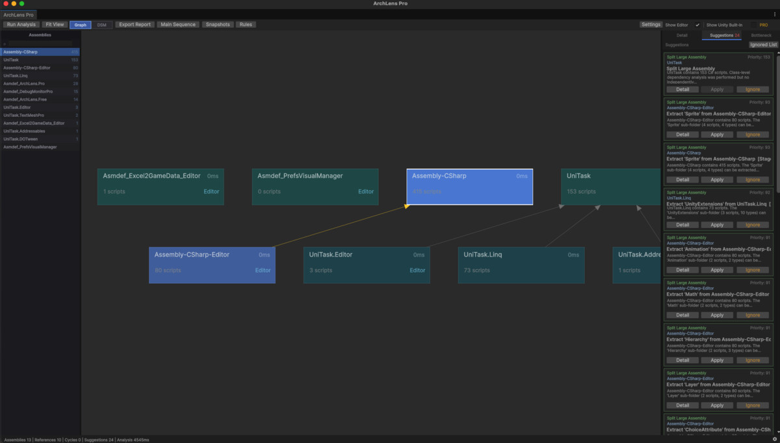The width and height of the screenshot is (780, 443).
Task: Open the kebab options menu at top right
Action: pos(773,14)
